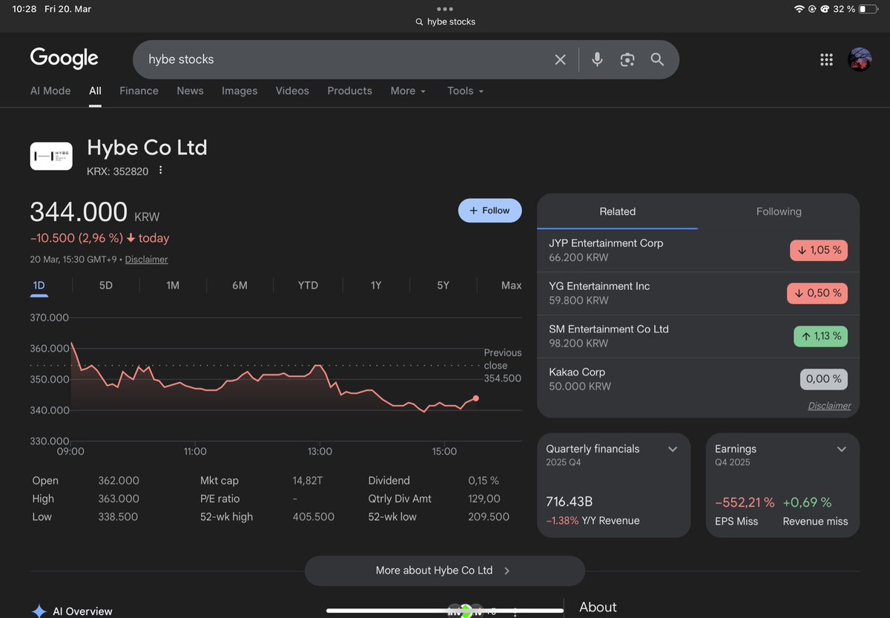Switch to the Images tab
Screen dimensions: 890x618
(x=240, y=91)
